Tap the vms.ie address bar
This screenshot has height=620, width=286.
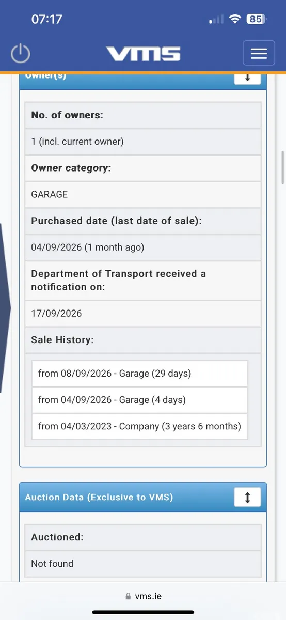(x=144, y=597)
